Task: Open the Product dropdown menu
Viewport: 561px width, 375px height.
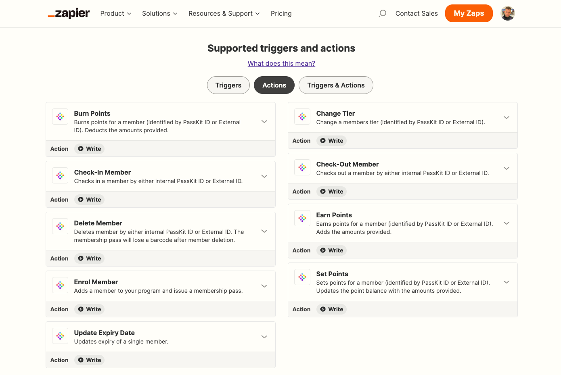Action: point(116,14)
